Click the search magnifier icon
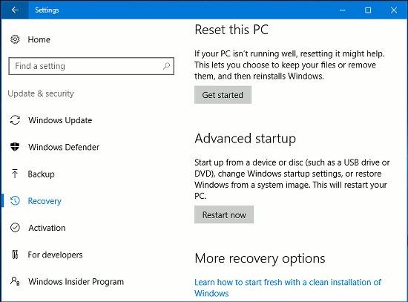 166,66
